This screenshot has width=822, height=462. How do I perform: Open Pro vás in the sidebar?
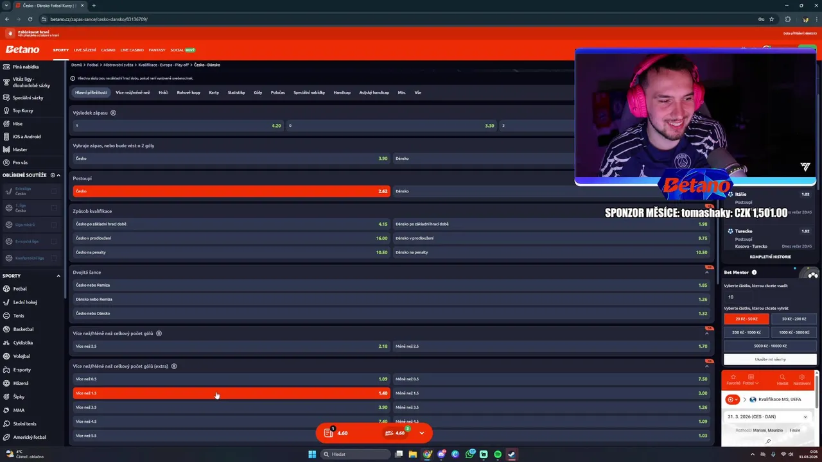(21, 162)
